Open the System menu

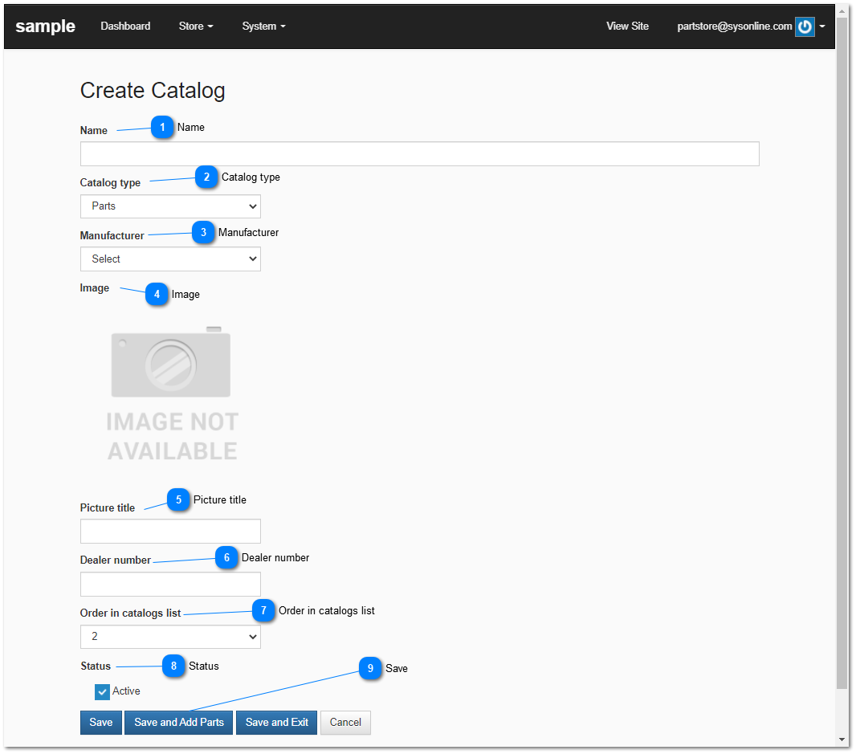tap(263, 26)
